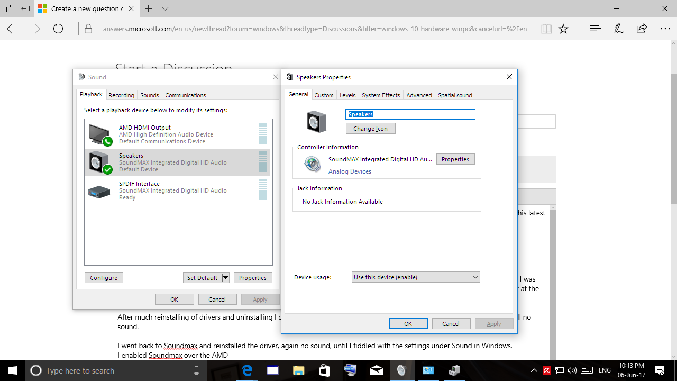Open the volume tray icon
The width and height of the screenshot is (677, 381).
click(x=572, y=370)
